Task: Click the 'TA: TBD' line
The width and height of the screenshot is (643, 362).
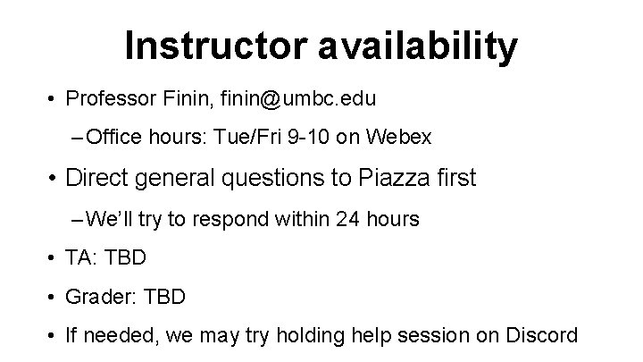Action: click(x=105, y=258)
